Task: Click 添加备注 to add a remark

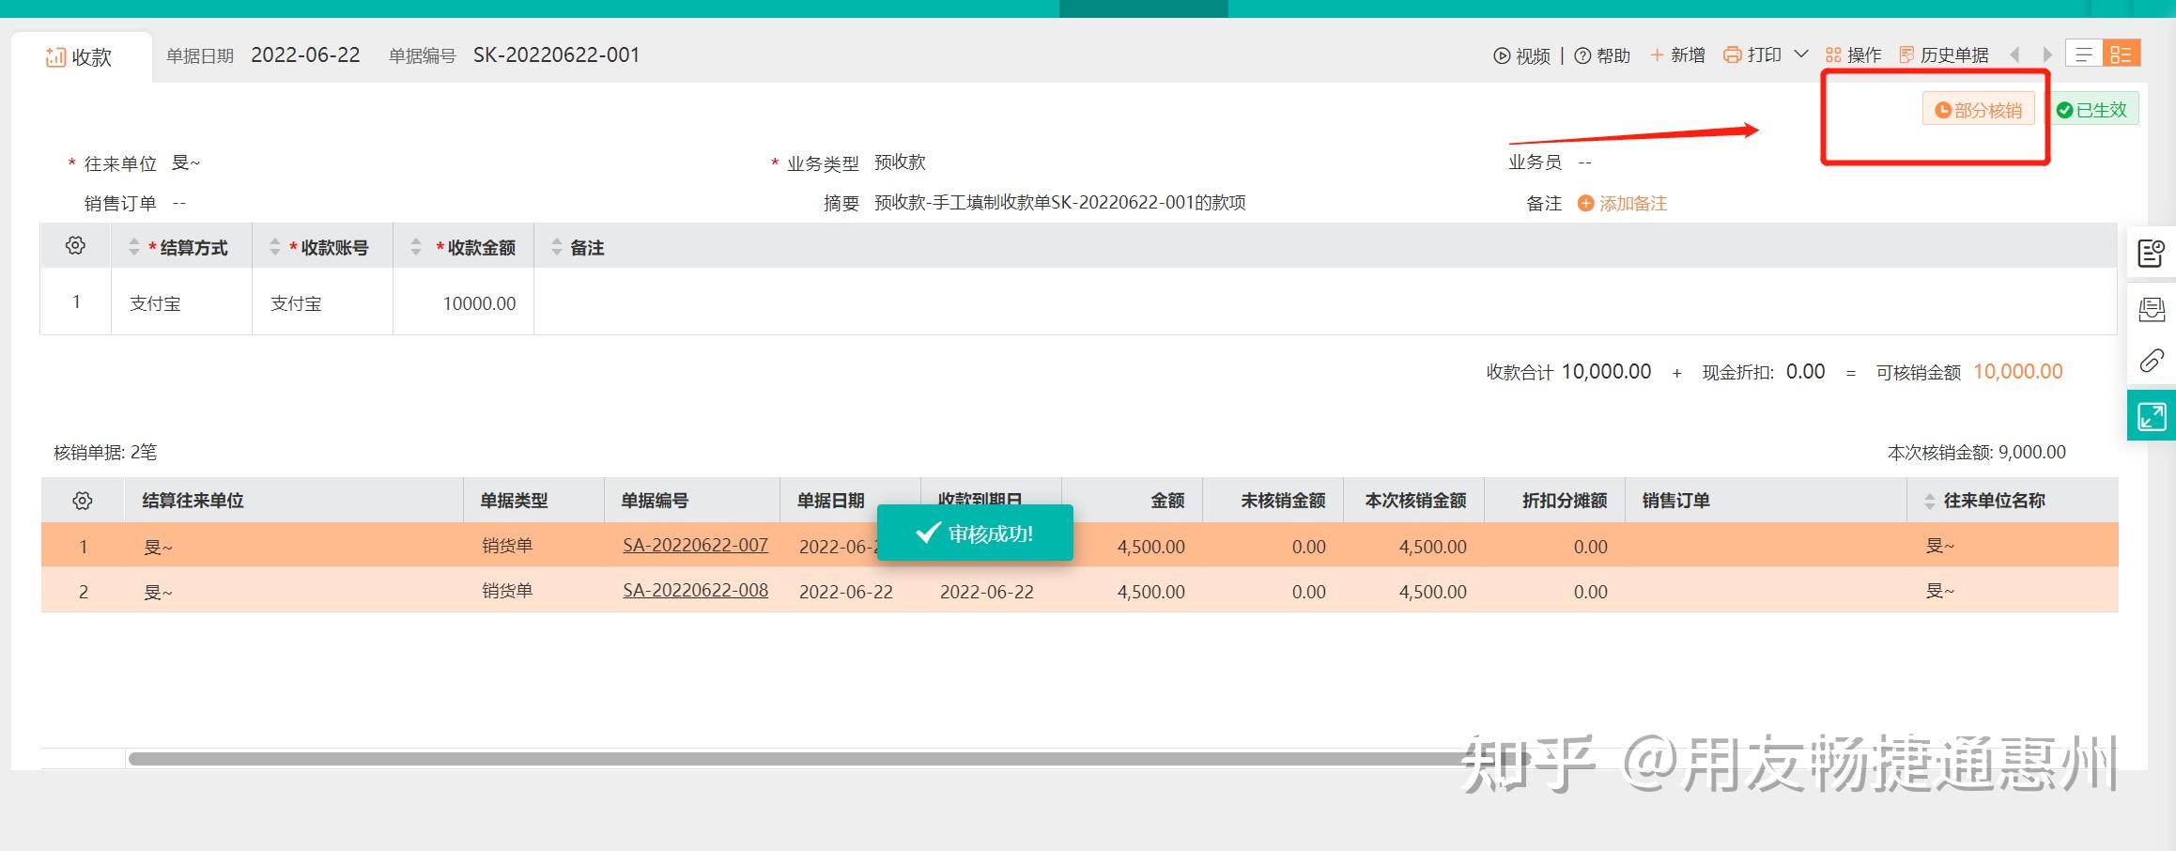Action: pos(1622,204)
